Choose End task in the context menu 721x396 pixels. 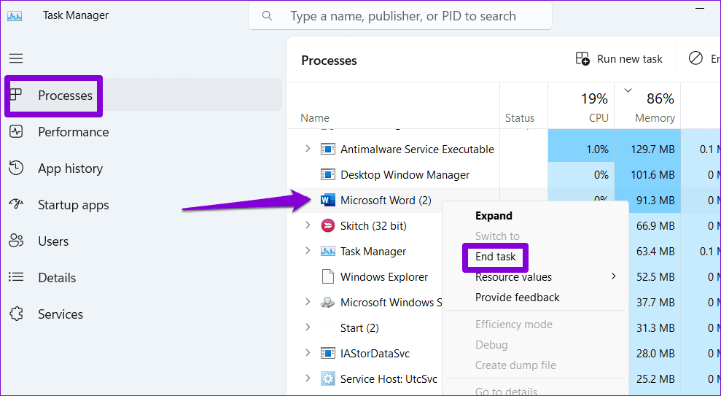pos(495,257)
